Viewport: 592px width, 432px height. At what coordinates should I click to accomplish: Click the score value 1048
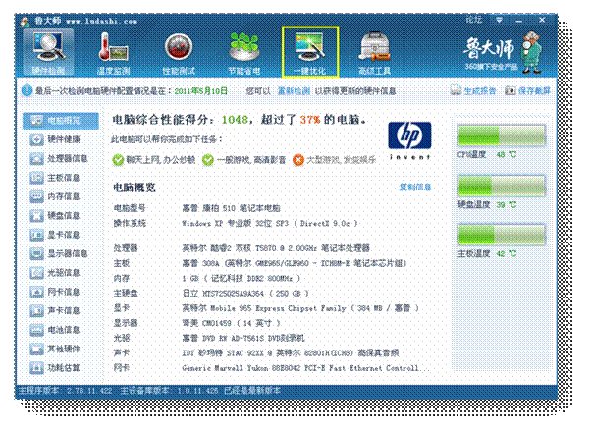pyautogui.click(x=235, y=120)
